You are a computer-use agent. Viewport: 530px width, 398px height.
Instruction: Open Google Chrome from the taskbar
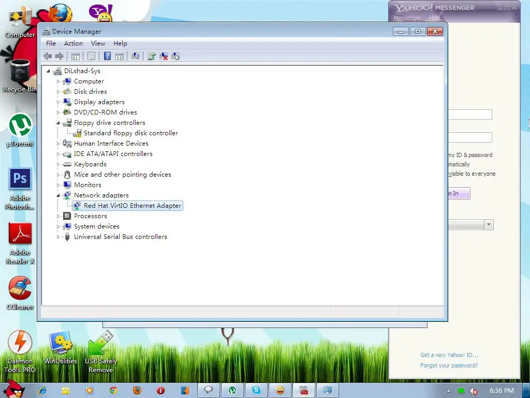[x=113, y=390]
